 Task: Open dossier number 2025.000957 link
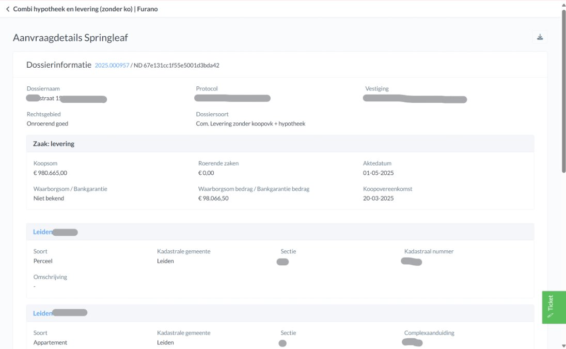click(x=112, y=65)
